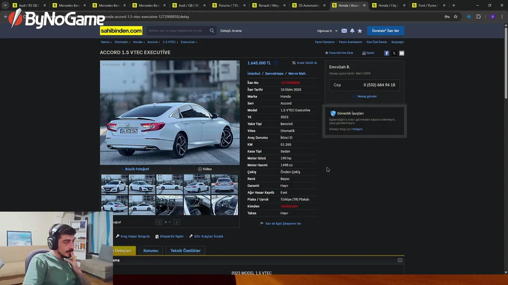Screen dimensions: 508x285
Task: Go to next thumbnail page arrow
Action: pos(177,222)
